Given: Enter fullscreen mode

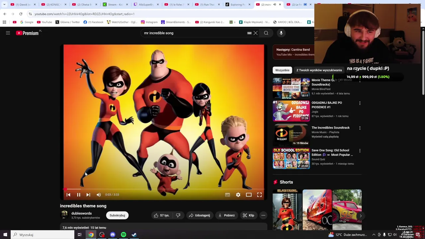Looking at the screenshot, I should 259,195.
